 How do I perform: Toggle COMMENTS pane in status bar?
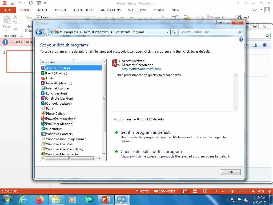(164, 191)
